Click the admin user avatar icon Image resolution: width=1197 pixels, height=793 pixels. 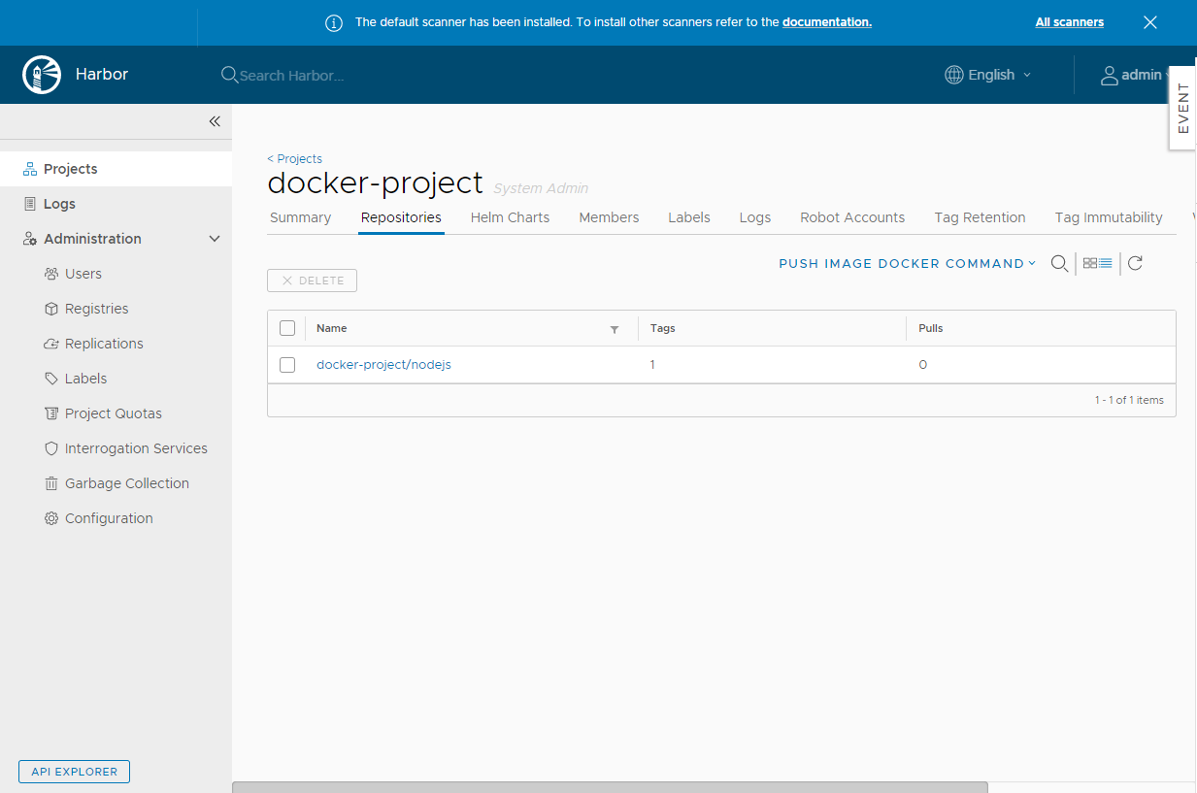(x=1110, y=75)
